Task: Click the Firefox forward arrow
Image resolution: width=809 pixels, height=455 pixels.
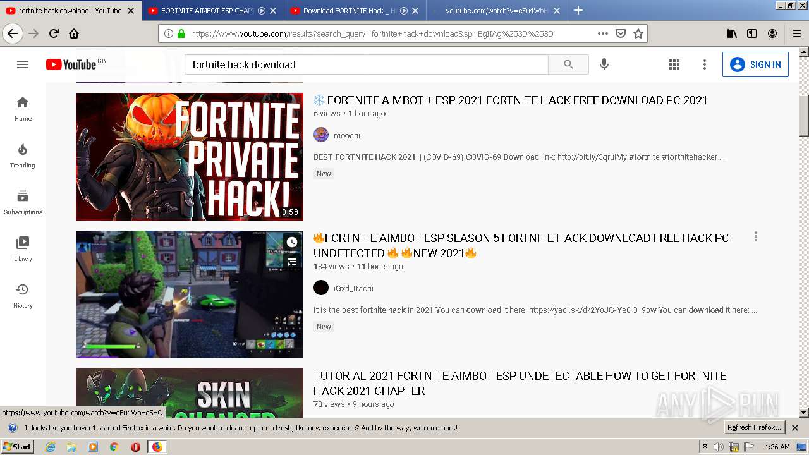Action: coord(33,33)
